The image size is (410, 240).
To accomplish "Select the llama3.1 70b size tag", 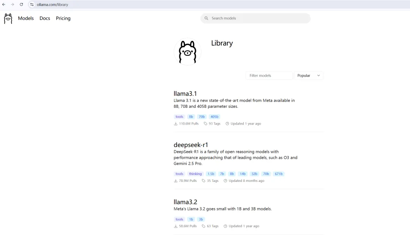I will click(x=202, y=117).
